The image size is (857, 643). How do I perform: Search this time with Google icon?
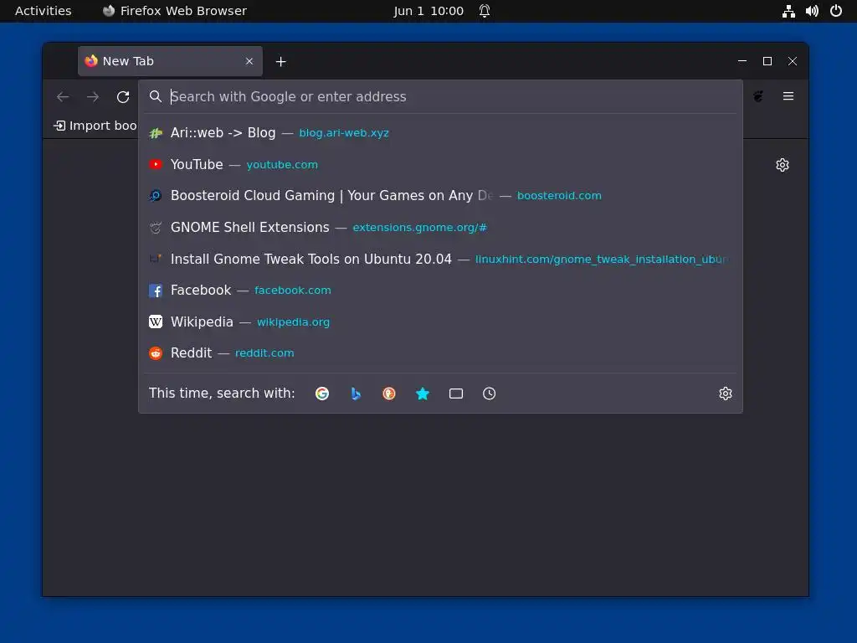point(322,394)
